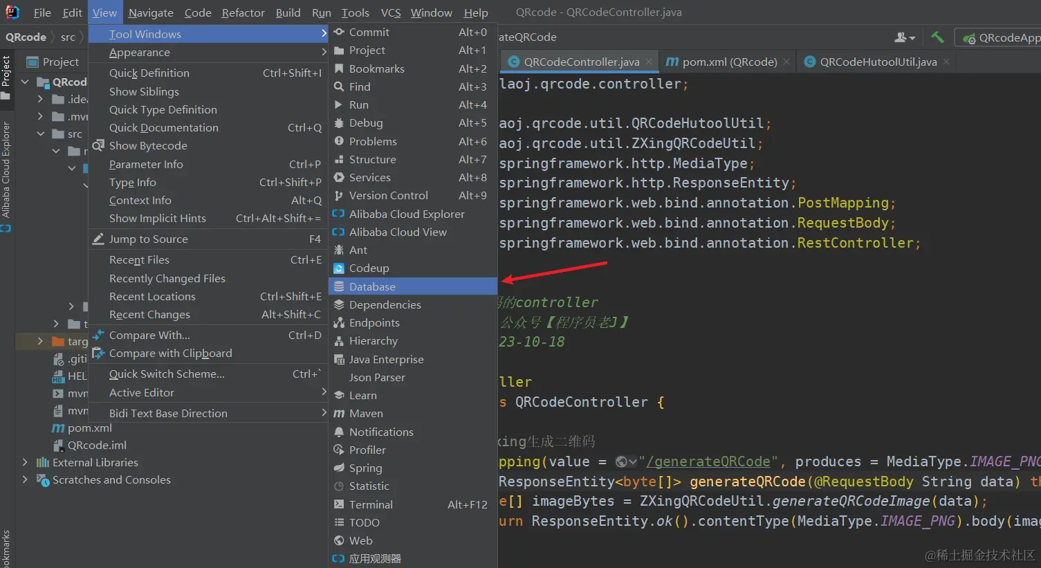Click the Version Control branch icon in submenu

coord(339,195)
